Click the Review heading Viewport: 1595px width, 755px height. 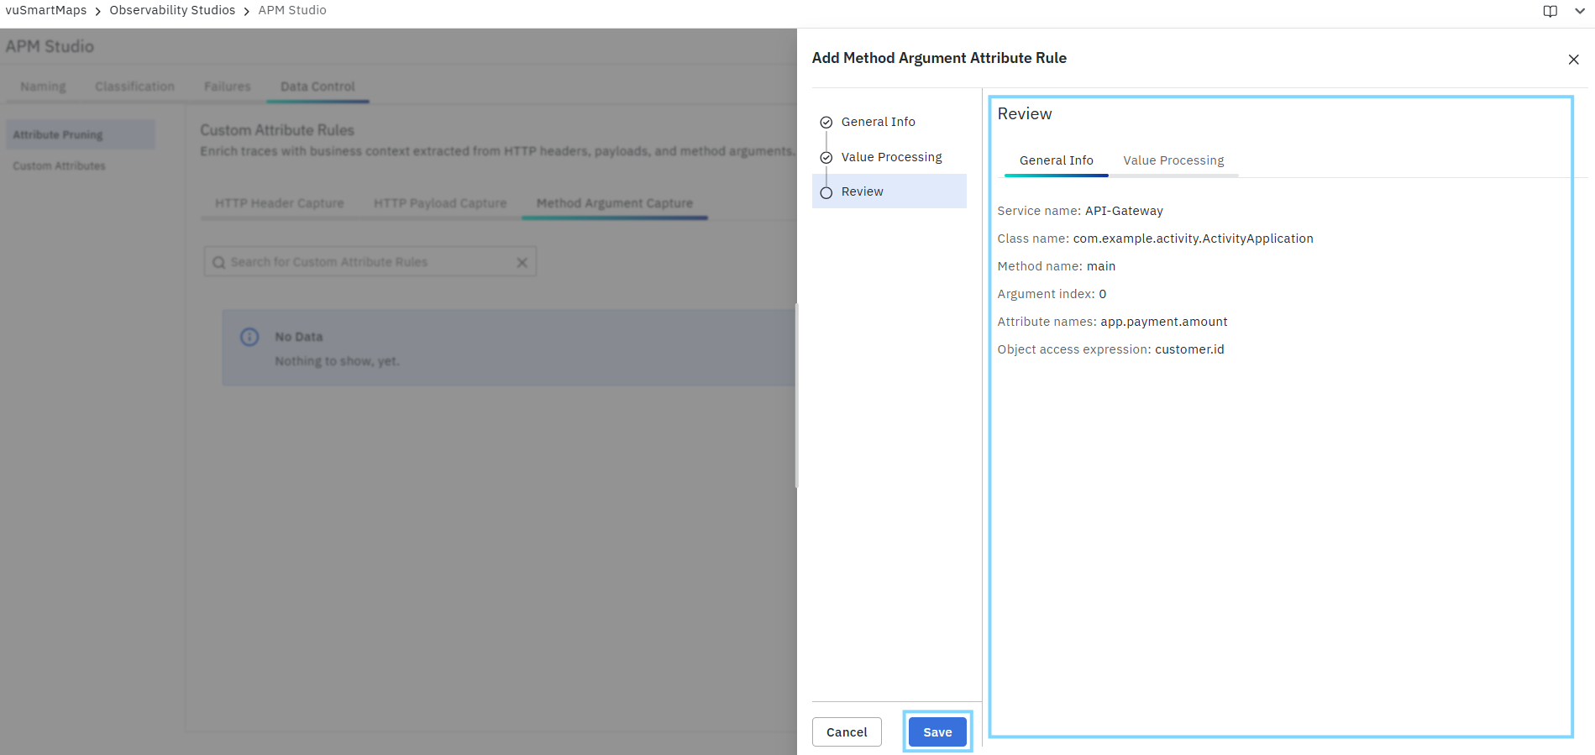click(1025, 114)
